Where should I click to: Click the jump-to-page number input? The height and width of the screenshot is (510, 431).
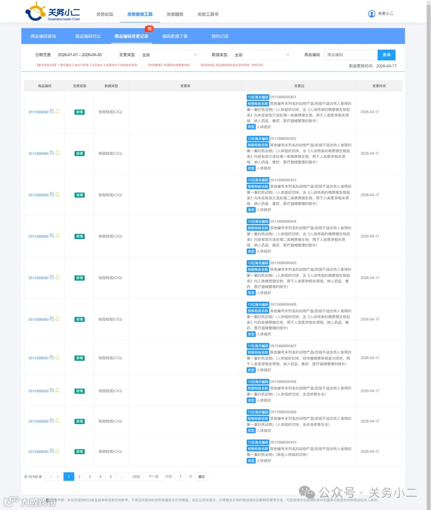(x=180, y=476)
